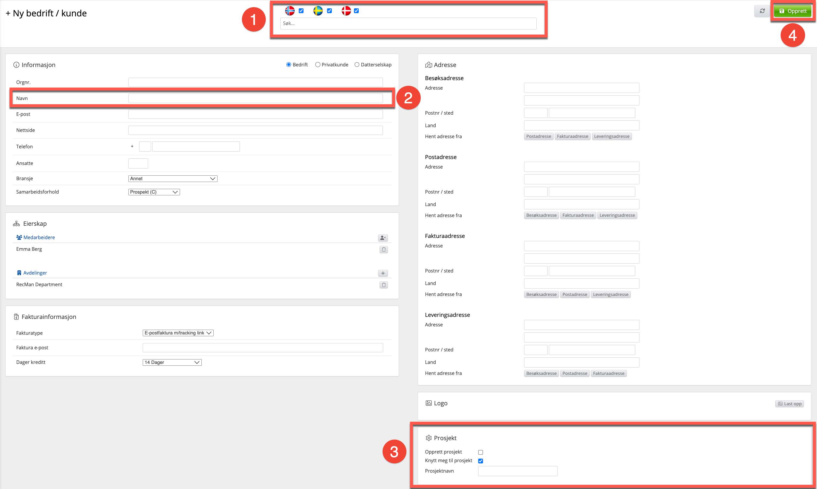The image size is (817, 489).
Task: Toggle the Norway search checkbox
Action: (x=301, y=11)
